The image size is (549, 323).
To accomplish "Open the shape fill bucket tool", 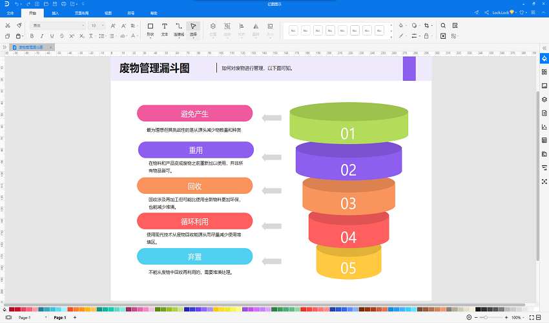I will (401, 26).
